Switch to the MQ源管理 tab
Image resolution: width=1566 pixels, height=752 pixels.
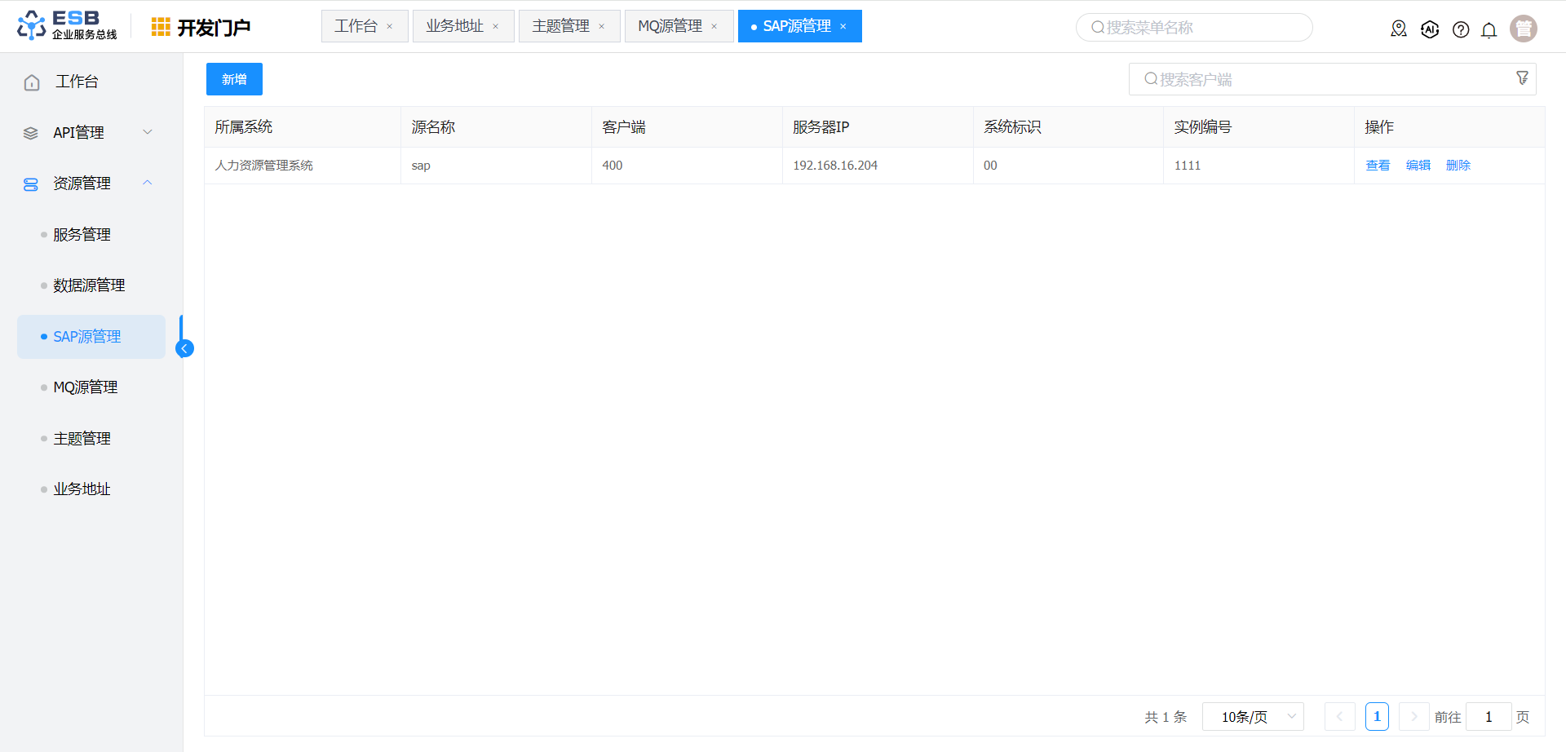tap(670, 26)
